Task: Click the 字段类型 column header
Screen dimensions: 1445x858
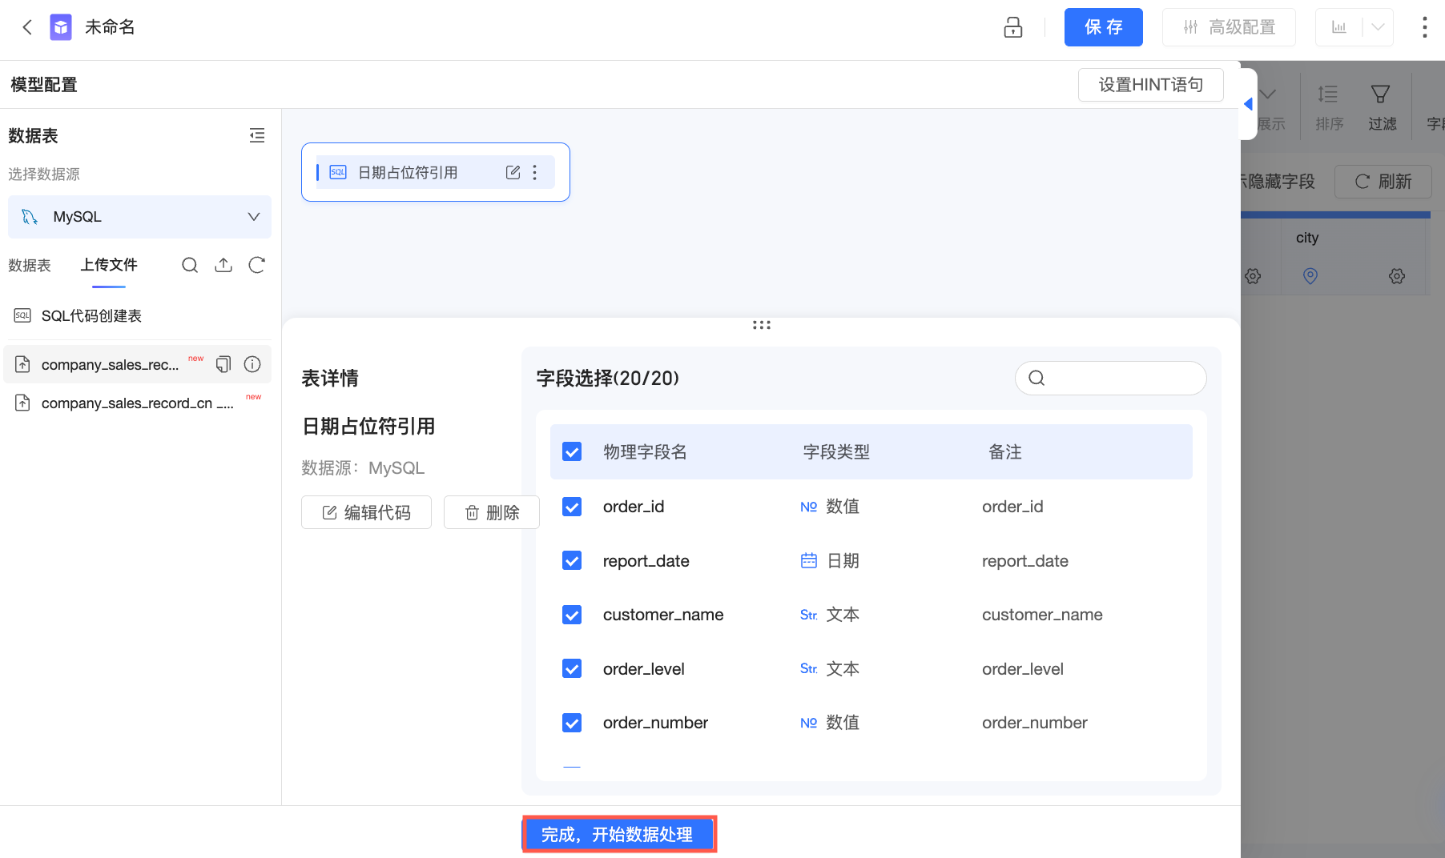Action: 836,452
